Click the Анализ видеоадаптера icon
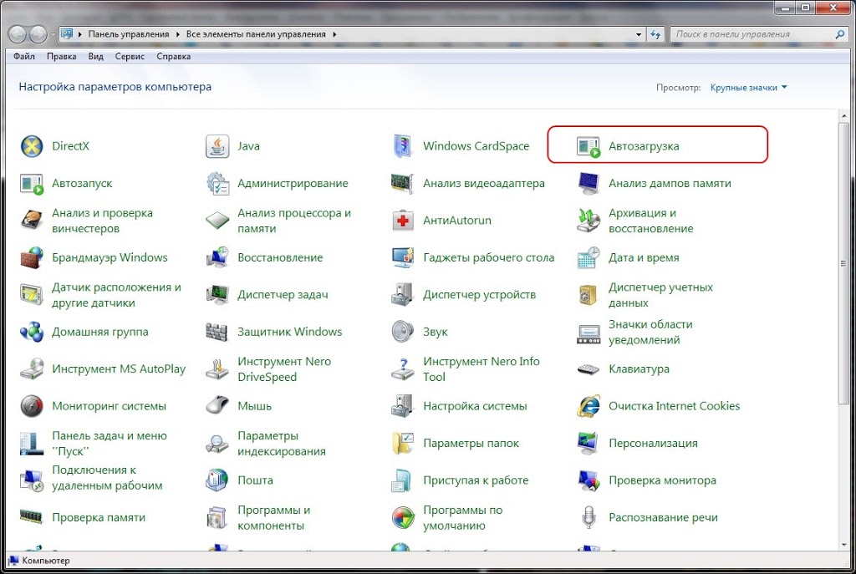The width and height of the screenshot is (856, 574). tap(403, 183)
